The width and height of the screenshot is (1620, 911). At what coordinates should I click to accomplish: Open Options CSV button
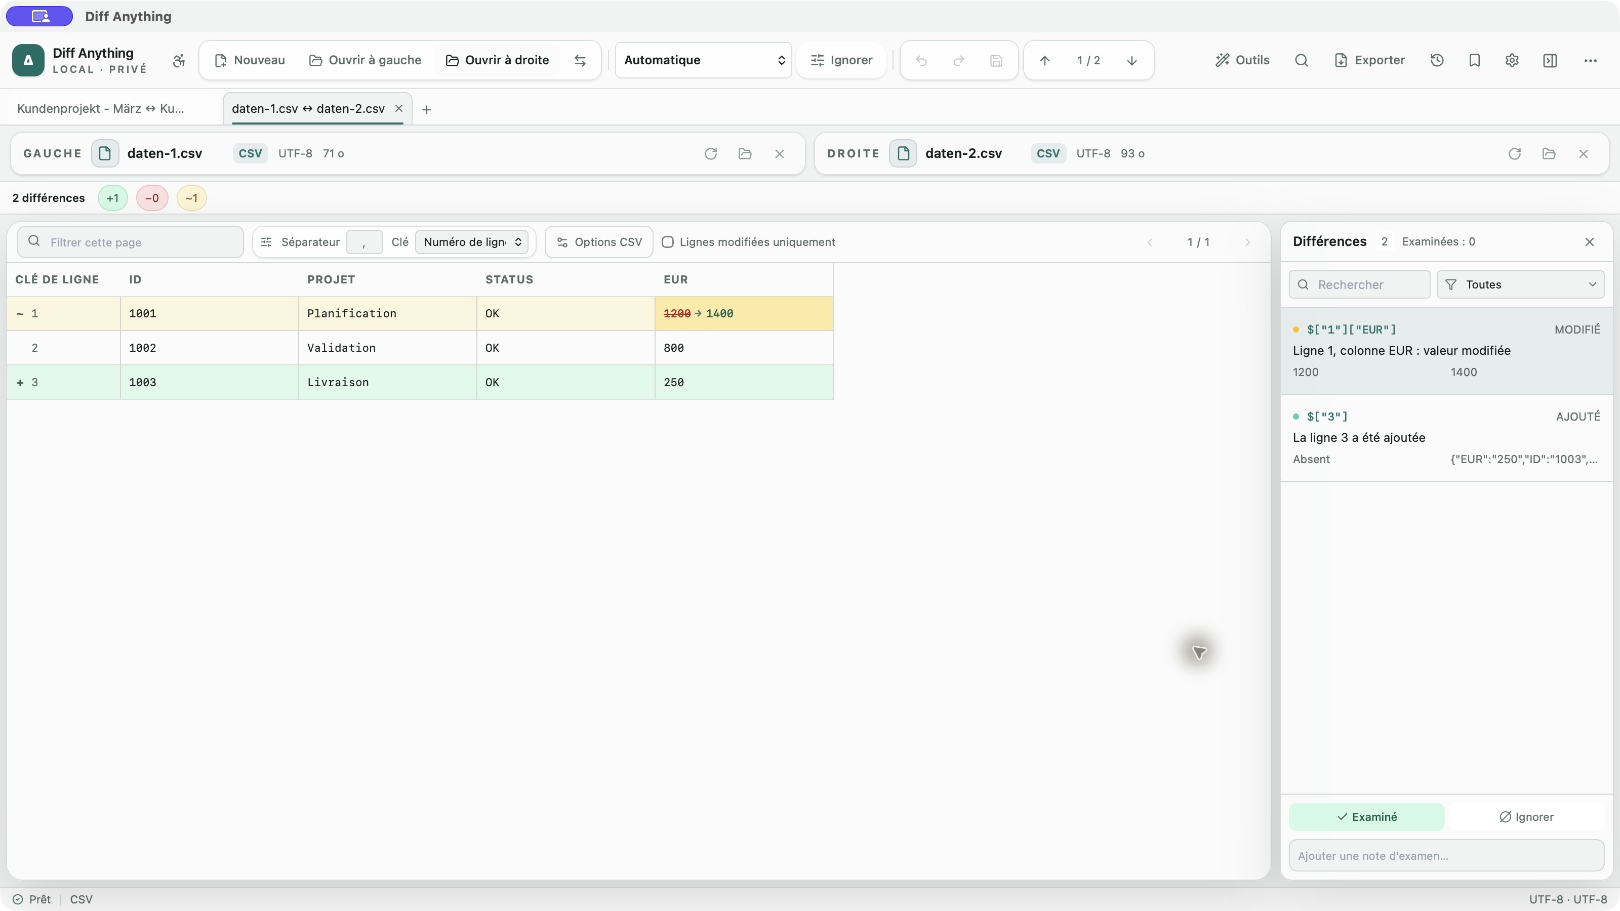click(599, 242)
